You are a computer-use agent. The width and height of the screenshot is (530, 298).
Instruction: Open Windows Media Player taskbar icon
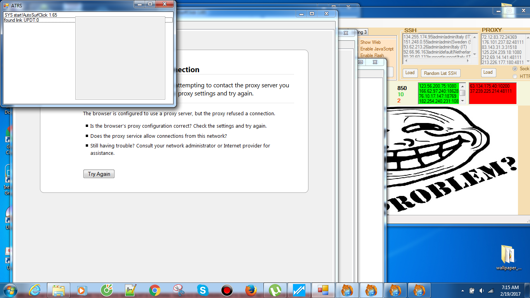tap(82, 290)
